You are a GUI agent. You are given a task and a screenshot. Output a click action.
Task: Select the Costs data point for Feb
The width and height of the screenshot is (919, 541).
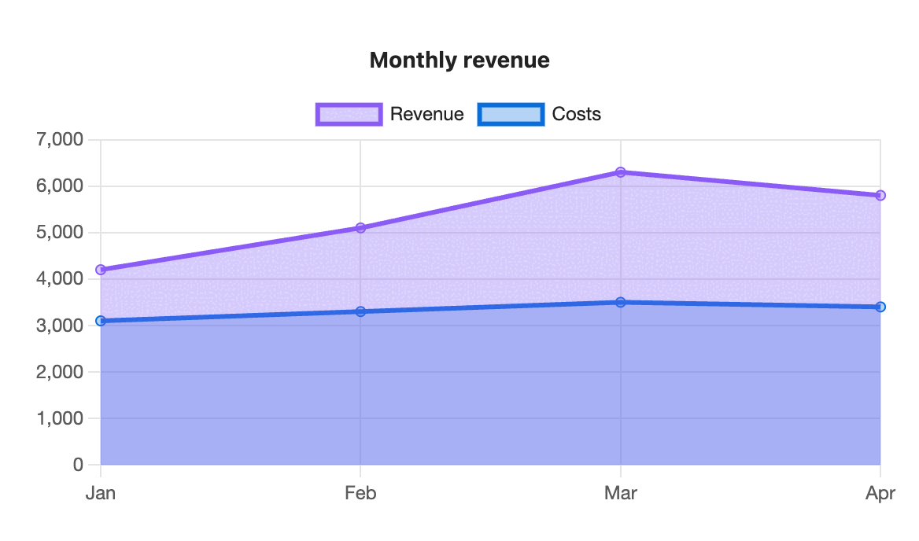point(360,311)
